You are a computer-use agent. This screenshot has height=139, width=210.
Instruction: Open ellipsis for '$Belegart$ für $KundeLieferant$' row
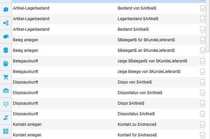pyautogui.click(x=202, y=40)
